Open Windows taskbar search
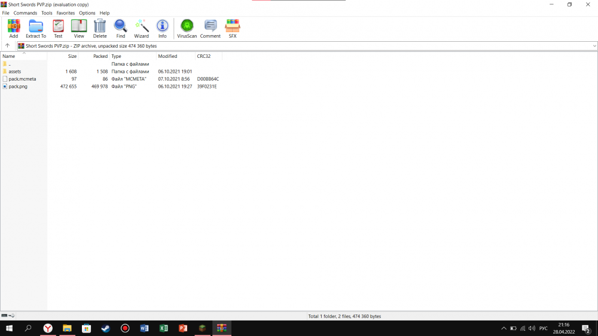Image resolution: width=598 pixels, height=336 pixels. [x=28, y=328]
